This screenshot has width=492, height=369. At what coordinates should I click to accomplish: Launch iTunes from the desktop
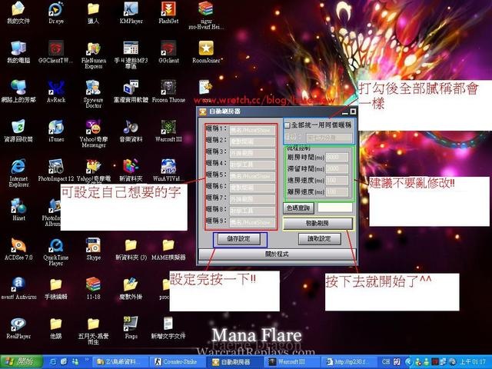[x=56, y=131]
